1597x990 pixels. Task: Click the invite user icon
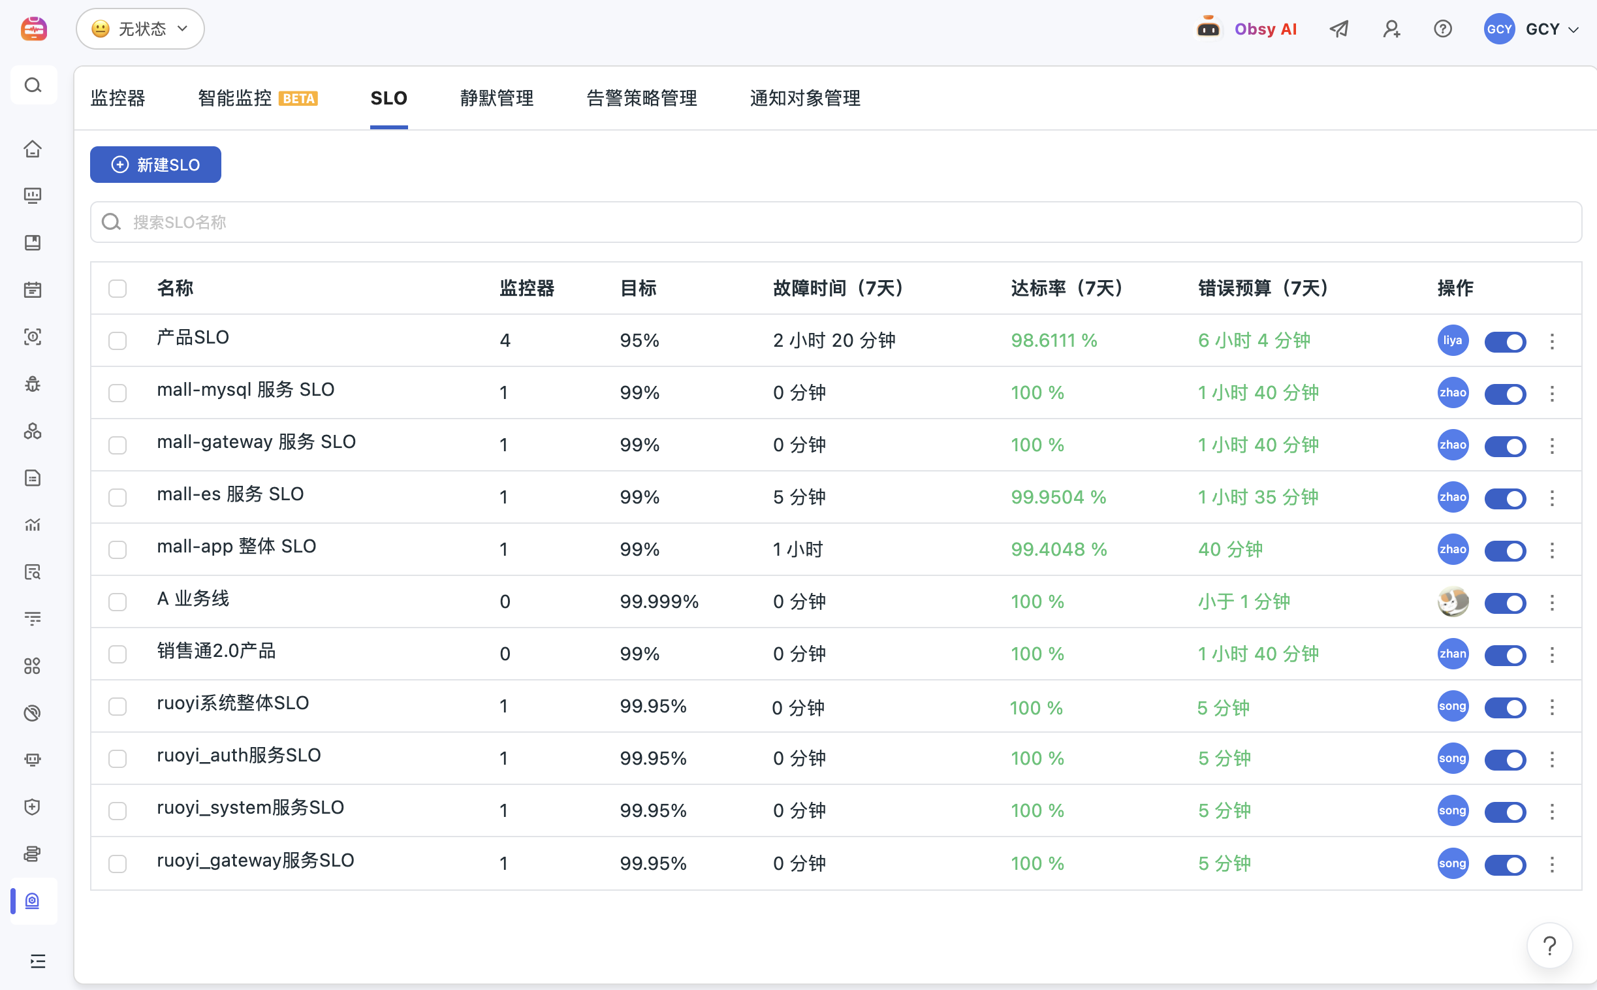(1391, 29)
